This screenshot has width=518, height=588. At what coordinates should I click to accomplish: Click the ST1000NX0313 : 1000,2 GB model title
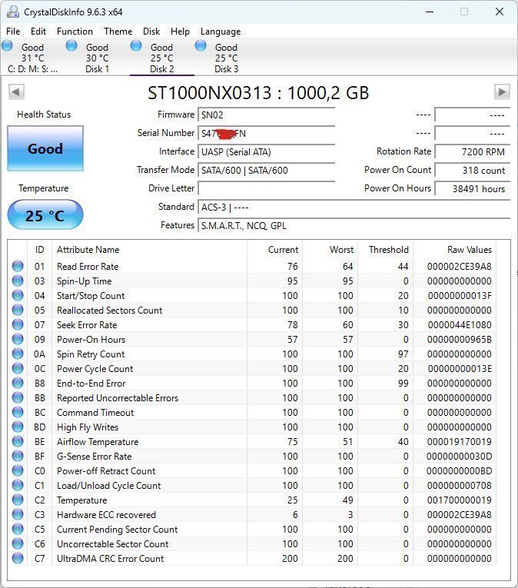(x=258, y=93)
